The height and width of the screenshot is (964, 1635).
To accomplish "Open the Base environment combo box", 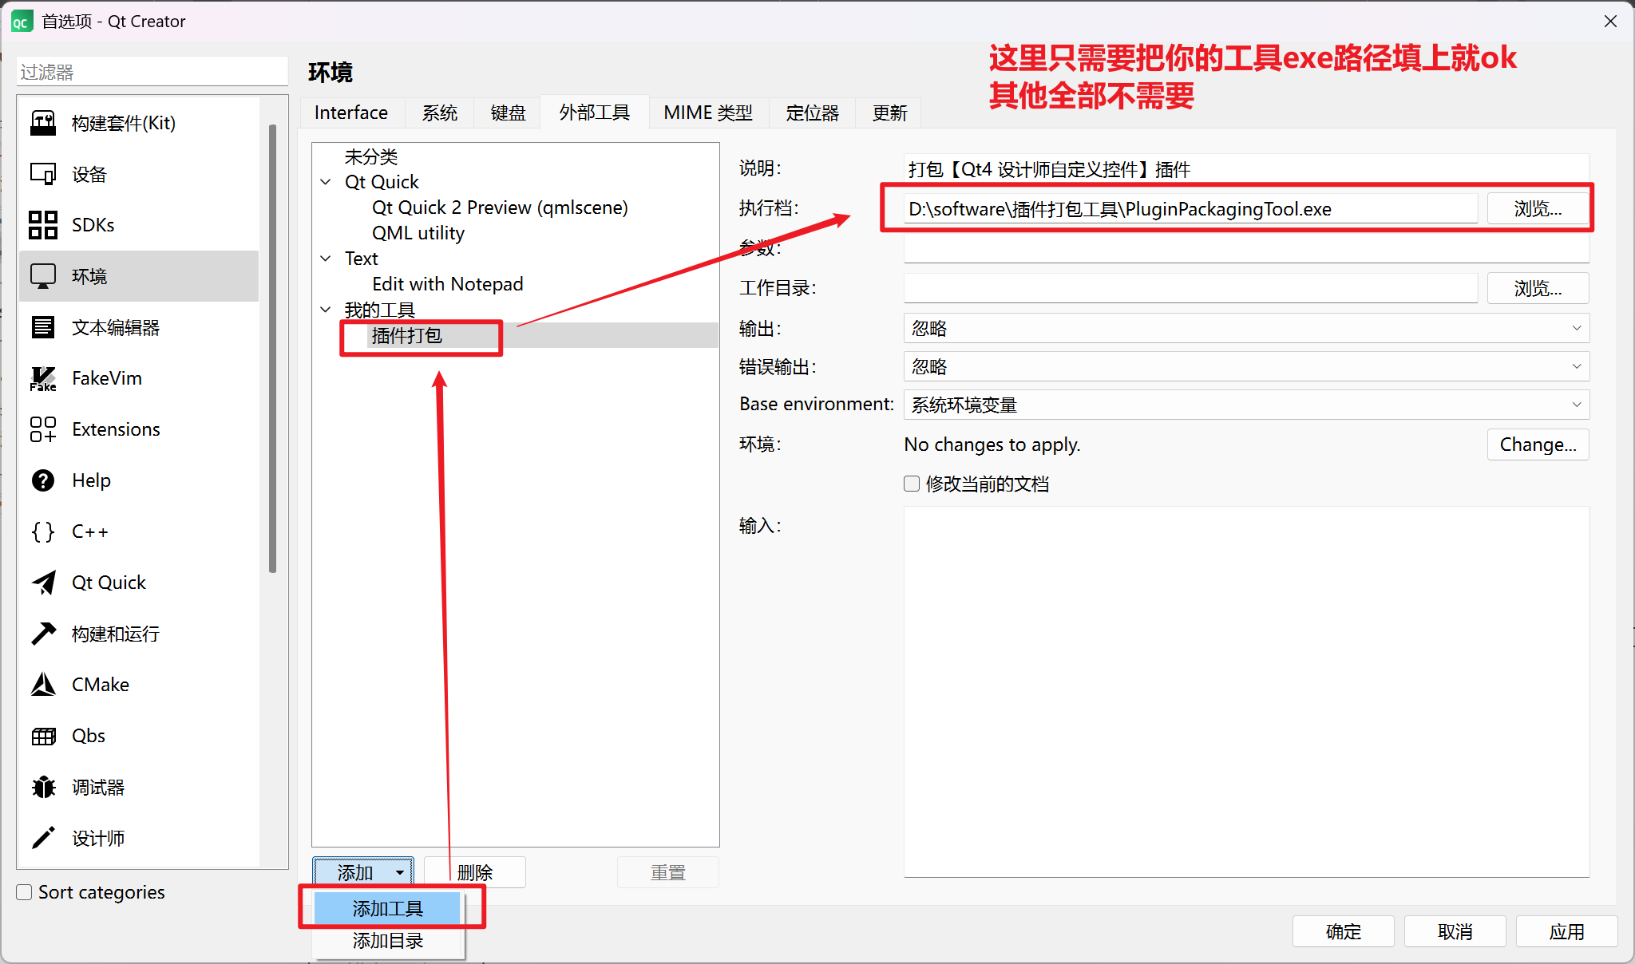I will 1245,405.
